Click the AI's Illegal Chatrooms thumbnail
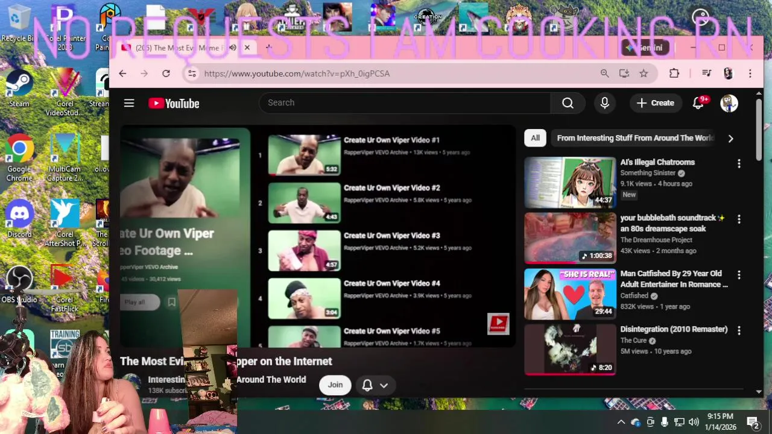Screen dimensions: 772x434 coord(570,183)
